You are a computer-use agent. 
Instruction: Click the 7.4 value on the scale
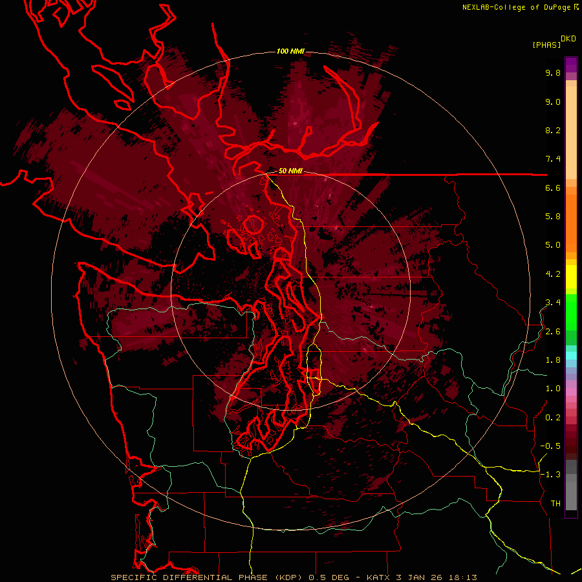pyautogui.click(x=553, y=159)
